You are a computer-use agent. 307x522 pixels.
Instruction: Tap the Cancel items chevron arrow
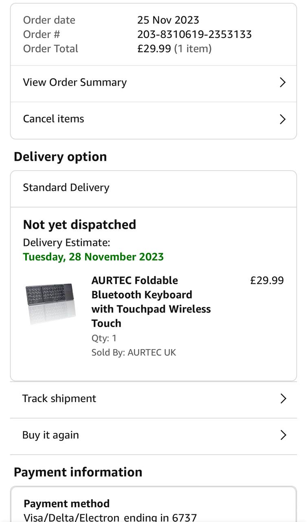pos(283,119)
